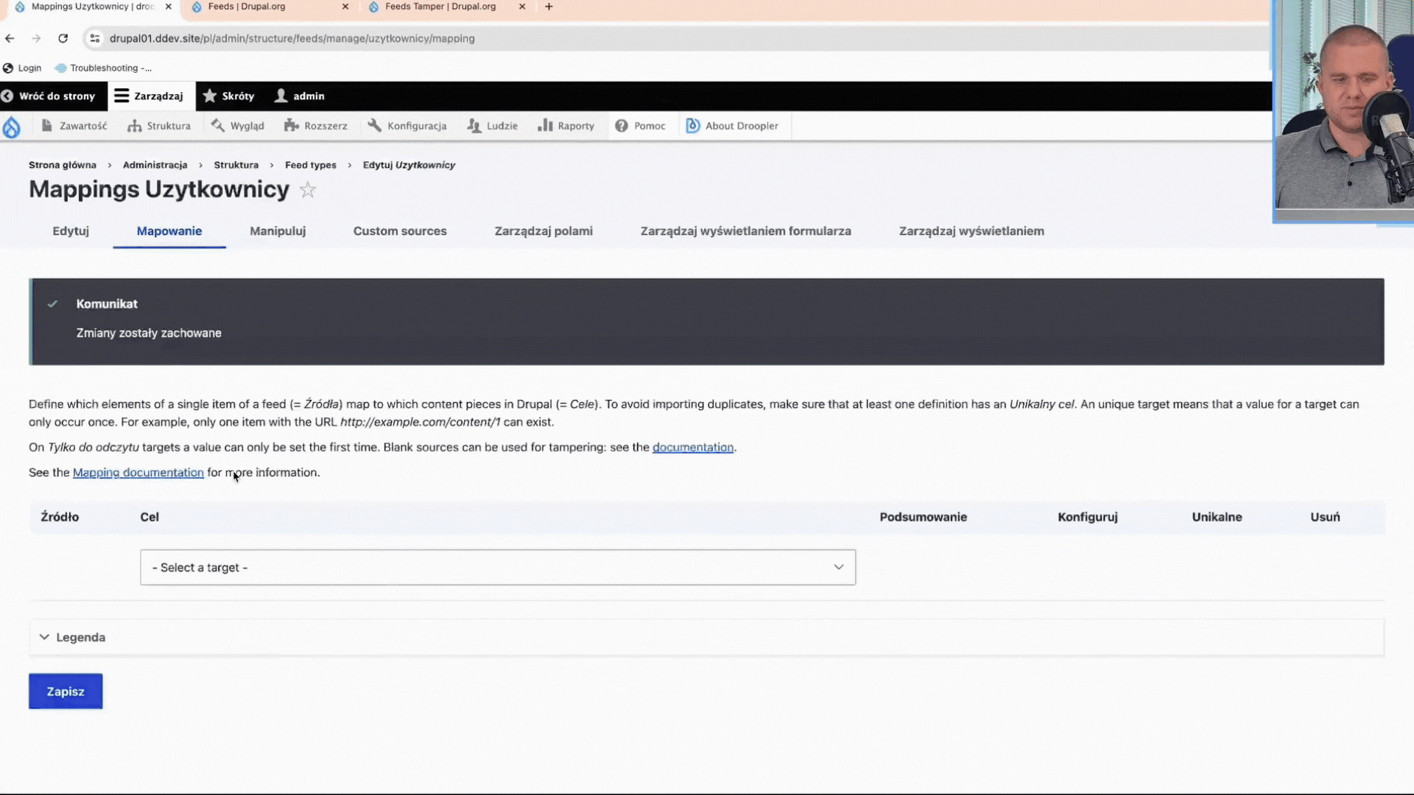The image size is (1414, 795).
Task: Click the Raporty menu icon
Action: 543,124
